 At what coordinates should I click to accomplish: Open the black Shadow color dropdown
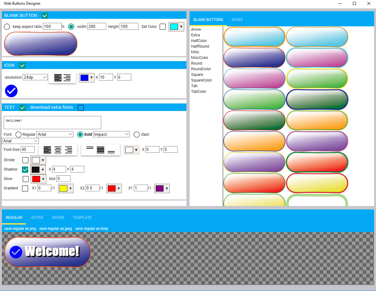click(x=38, y=170)
